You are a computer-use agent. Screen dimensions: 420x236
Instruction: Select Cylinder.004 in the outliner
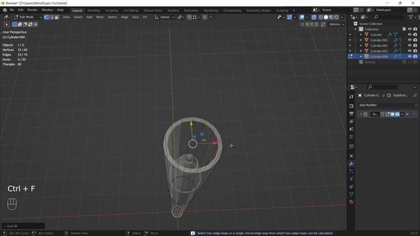[379, 56]
